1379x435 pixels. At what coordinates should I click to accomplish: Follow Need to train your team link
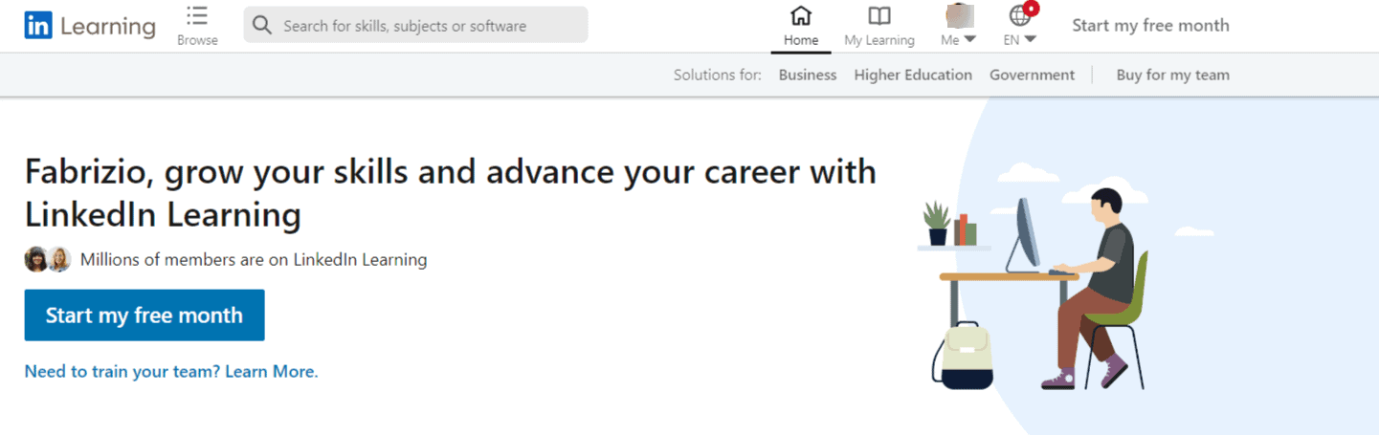click(x=171, y=371)
